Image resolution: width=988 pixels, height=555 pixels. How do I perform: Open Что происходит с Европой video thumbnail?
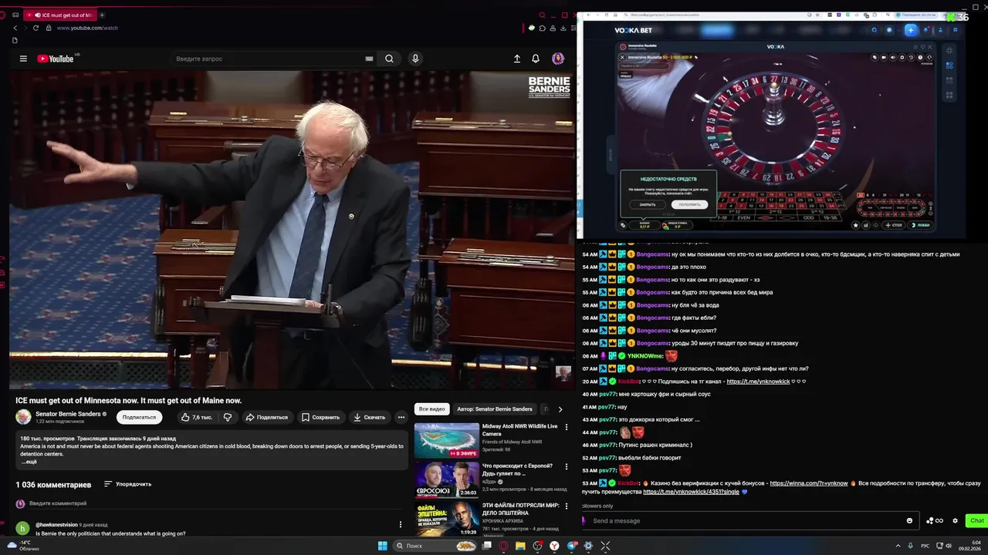[x=446, y=479]
